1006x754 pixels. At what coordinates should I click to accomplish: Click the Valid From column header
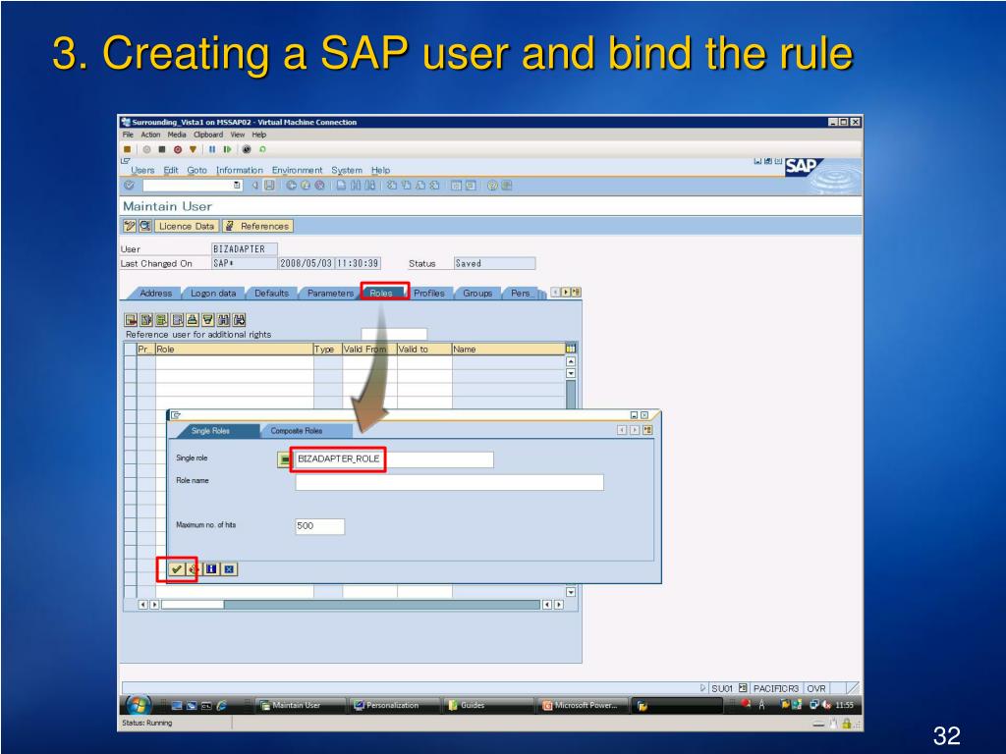369,349
